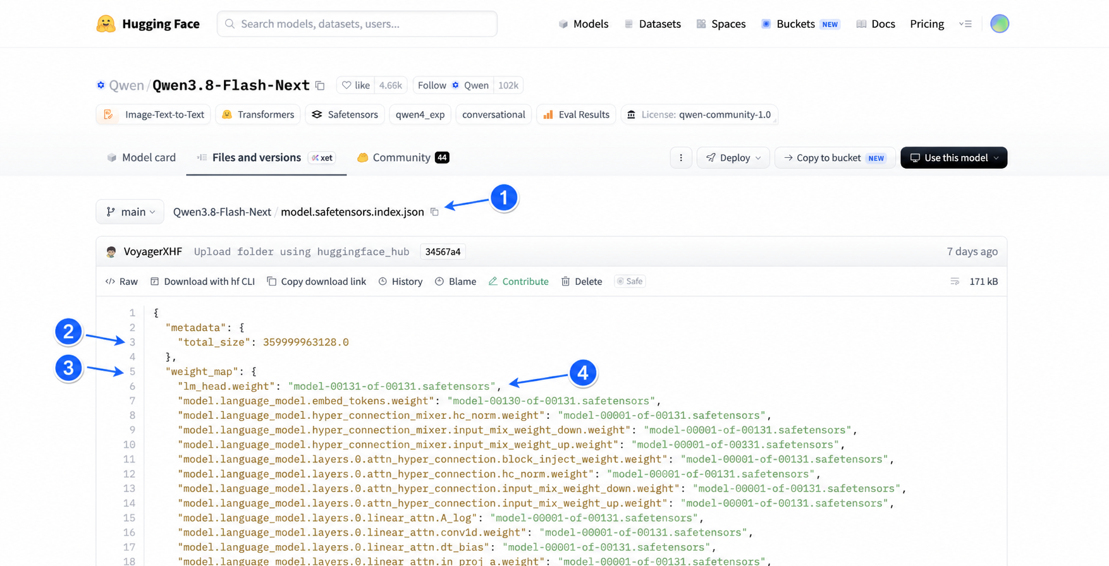Click Copy to bucket button
Image resolution: width=1109 pixels, height=566 pixels.
pyautogui.click(x=835, y=158)
